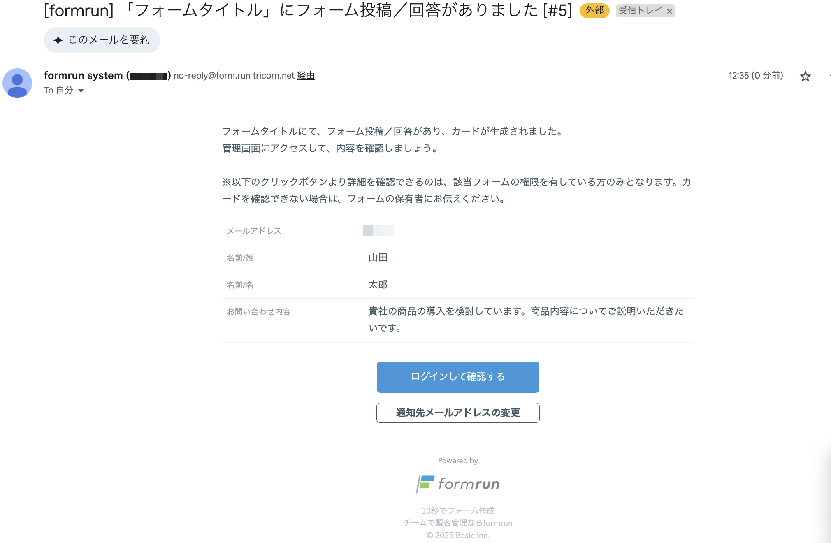Click the お問い合わせ内容 message text
This screenshot has width=831, height=543.
point(526,319)
